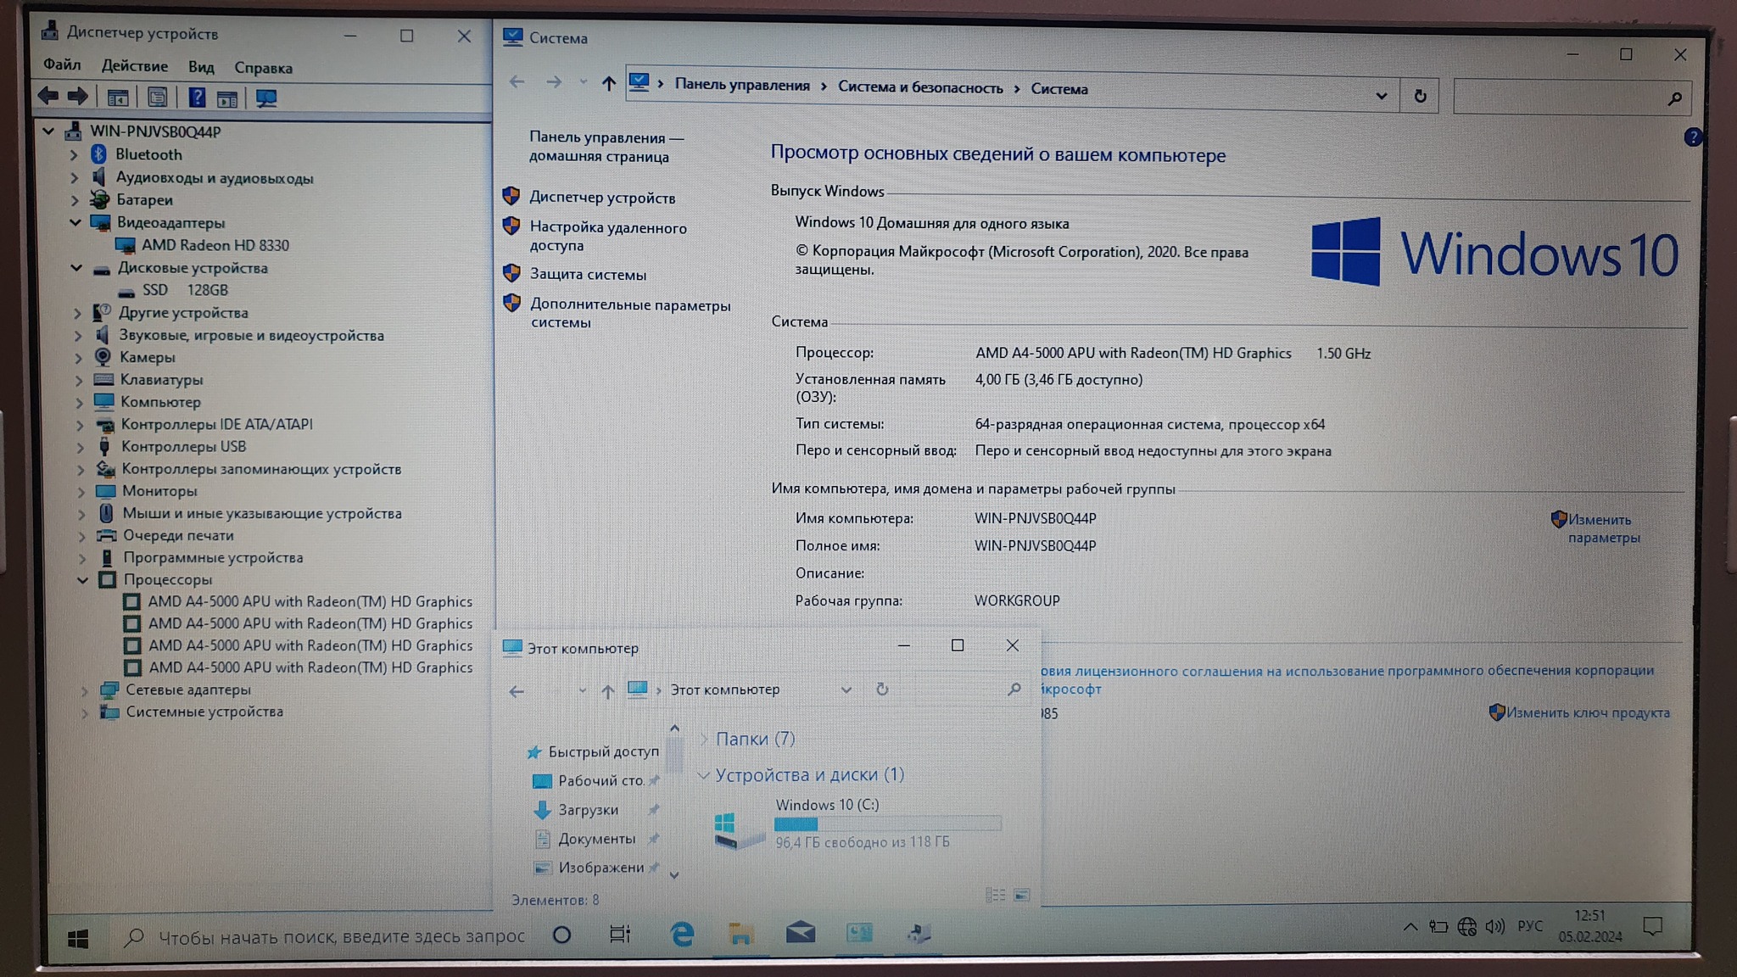The image size is (1737, 977).
Task: Expand the Network adapters category
Action: [84, 690]
